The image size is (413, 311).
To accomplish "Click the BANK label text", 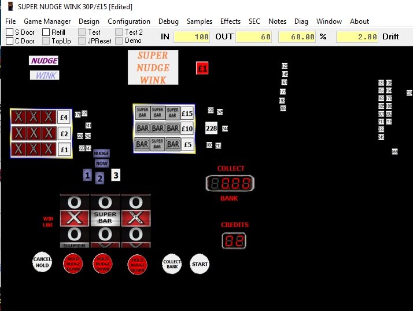I will [x=229, y=199].
